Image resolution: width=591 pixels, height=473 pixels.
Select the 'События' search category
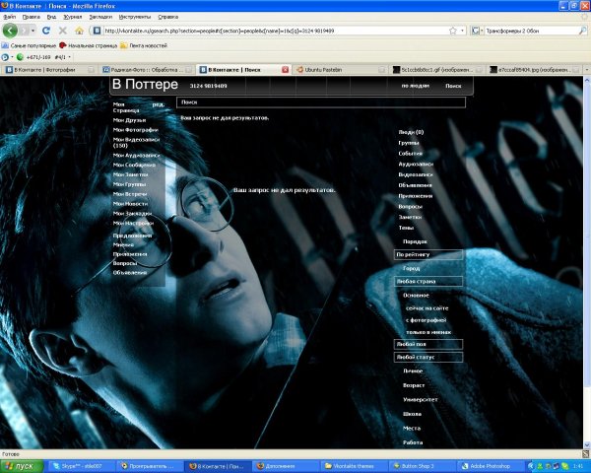coord(410,154)
